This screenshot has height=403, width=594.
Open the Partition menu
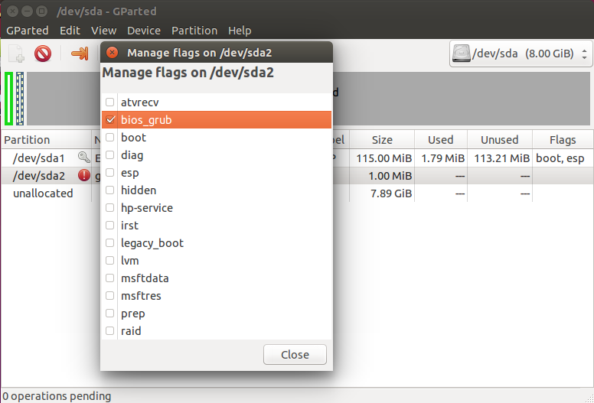tap(194, 31)
